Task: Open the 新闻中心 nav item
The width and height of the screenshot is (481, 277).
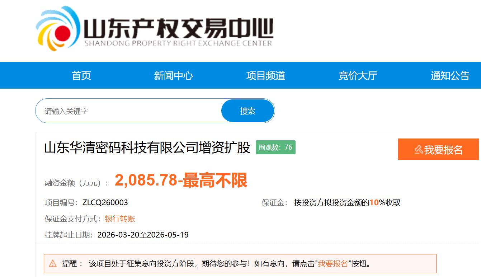Action: 173,76
